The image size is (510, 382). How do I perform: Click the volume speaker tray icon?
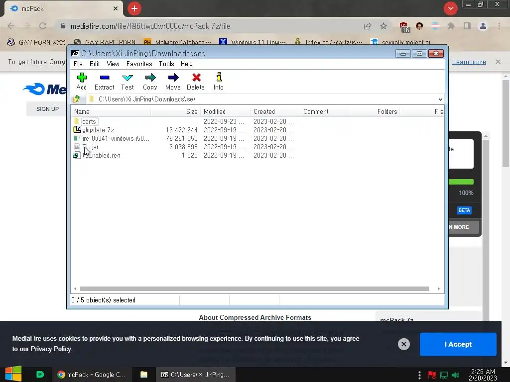click(455, 375)
